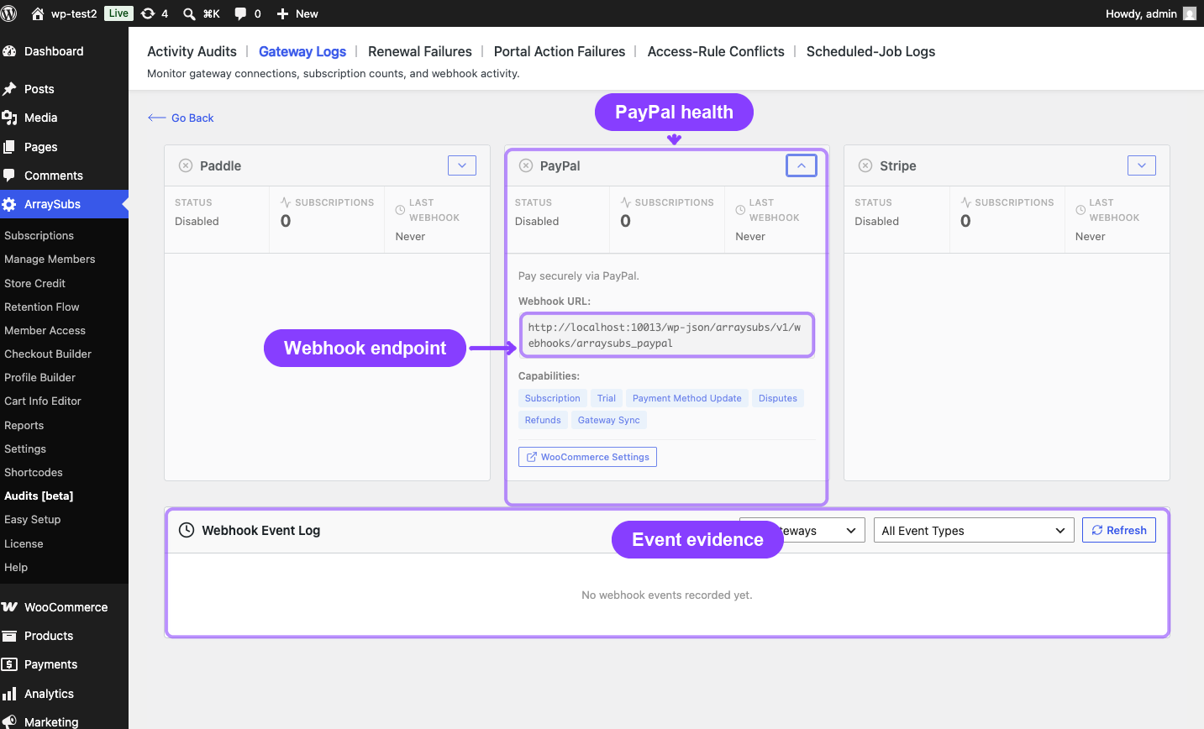Open the WooCommerce menu
1204x729 pixels.
pos(64,607)
